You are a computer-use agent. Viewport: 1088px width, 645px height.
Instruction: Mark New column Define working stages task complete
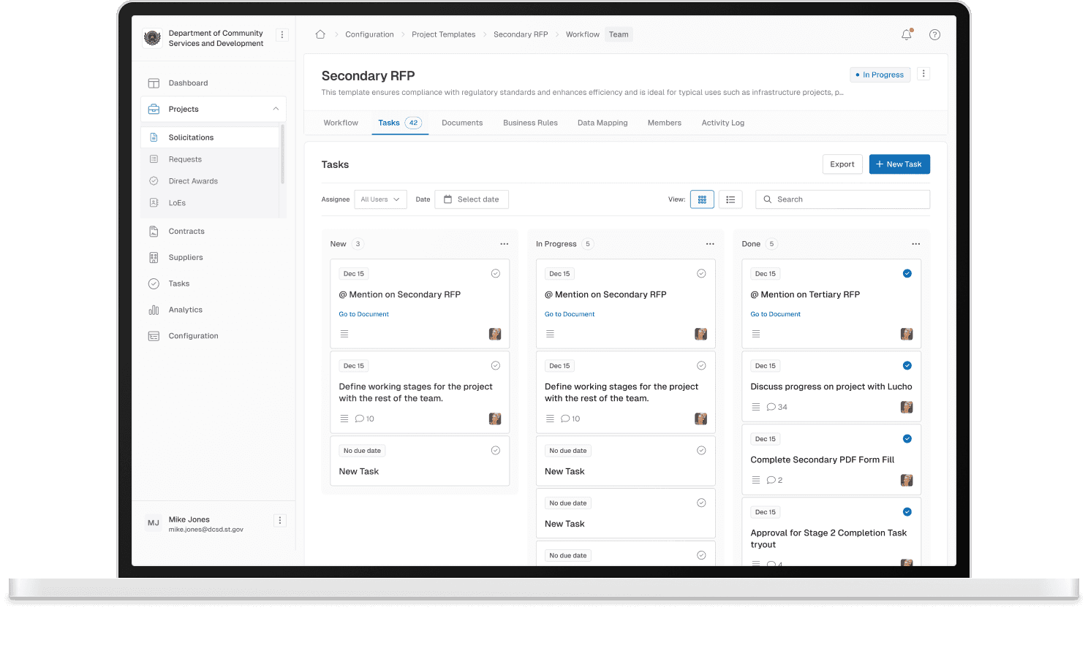point(496,365)
